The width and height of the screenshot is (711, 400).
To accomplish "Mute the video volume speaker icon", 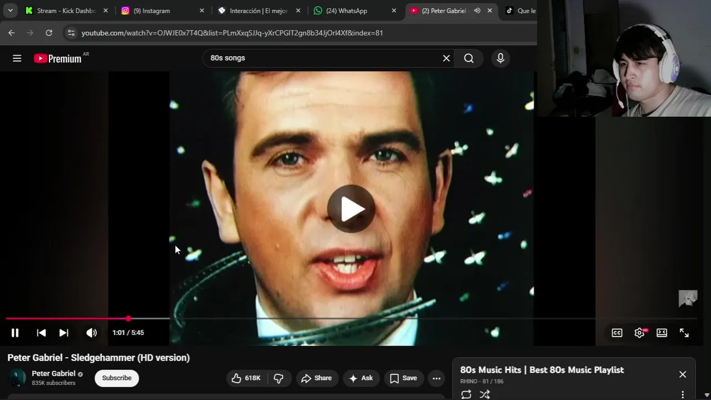I will click(x=92, y=333).
